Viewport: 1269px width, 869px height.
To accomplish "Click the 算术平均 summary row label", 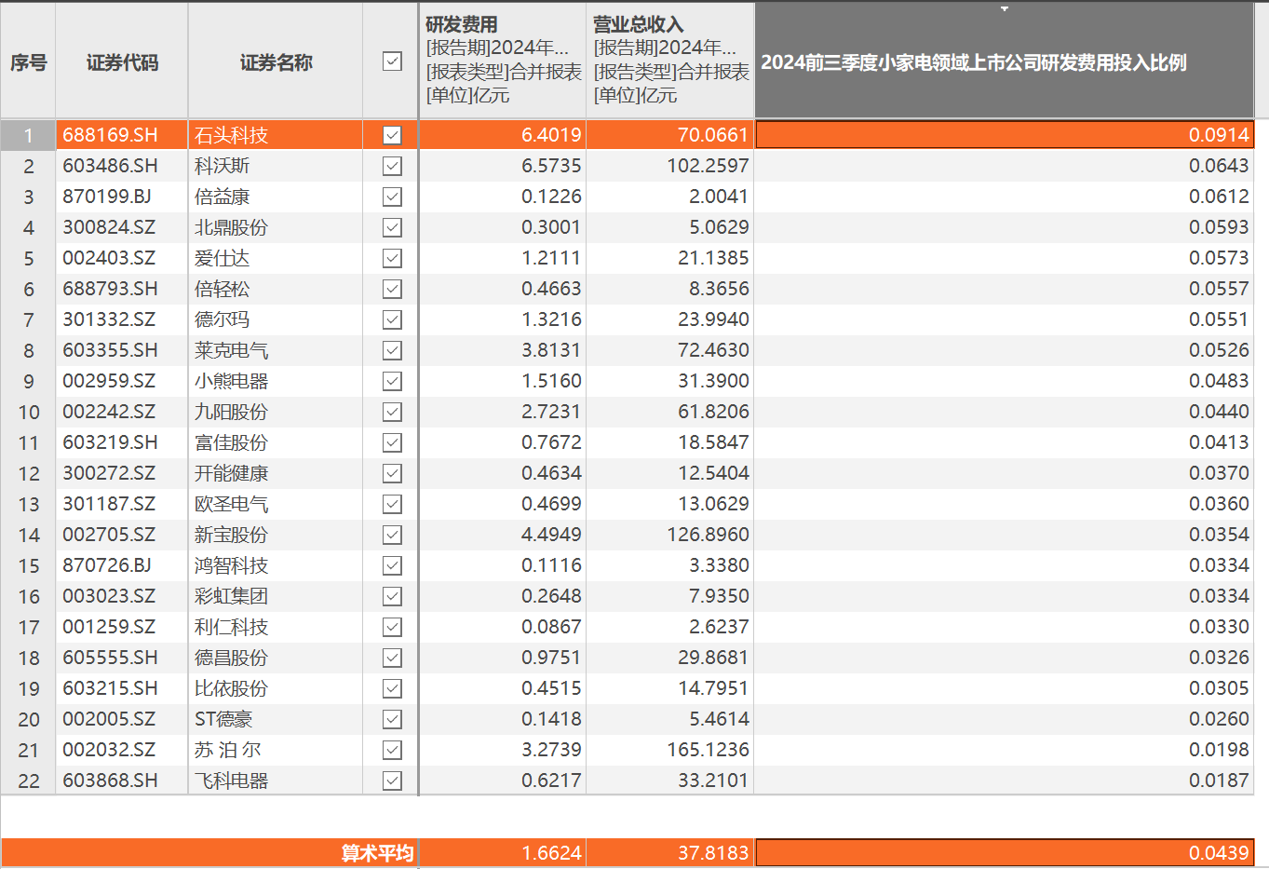I will pos(376,853).
